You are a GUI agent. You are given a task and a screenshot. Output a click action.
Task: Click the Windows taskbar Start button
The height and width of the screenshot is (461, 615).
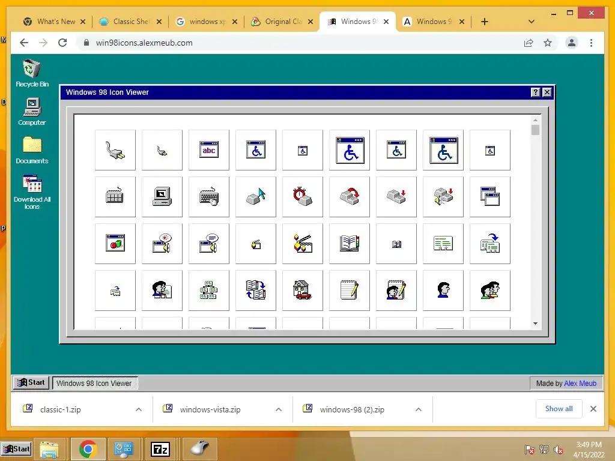coord(16,449)
